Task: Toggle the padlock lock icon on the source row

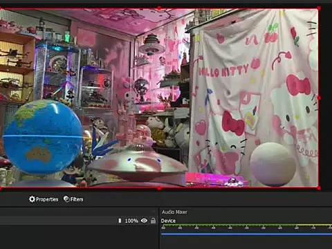Action: [153, 221]
